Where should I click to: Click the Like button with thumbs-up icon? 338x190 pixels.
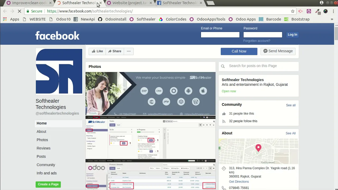97,51
